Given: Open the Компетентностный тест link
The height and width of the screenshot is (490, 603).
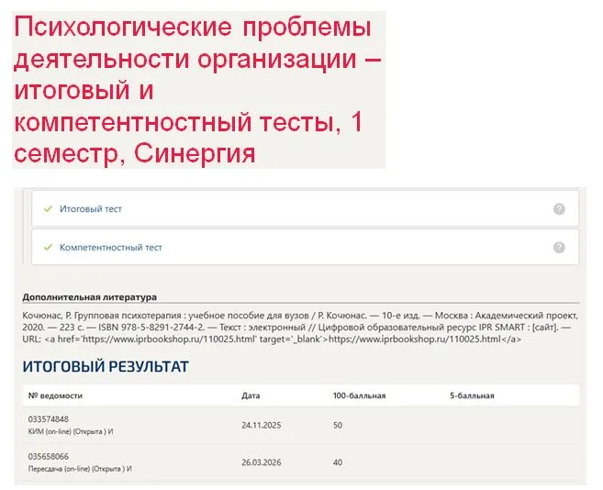Looking at the screenshot, I should point(111,248).
